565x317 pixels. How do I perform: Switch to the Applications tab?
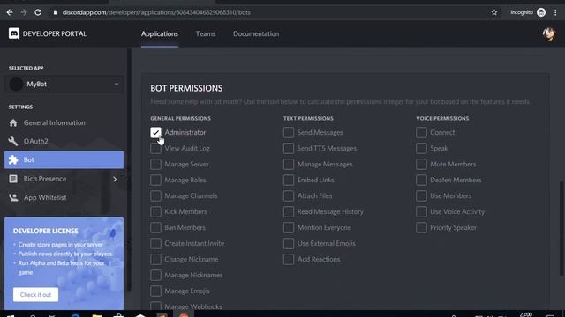[x=160, y=33]
